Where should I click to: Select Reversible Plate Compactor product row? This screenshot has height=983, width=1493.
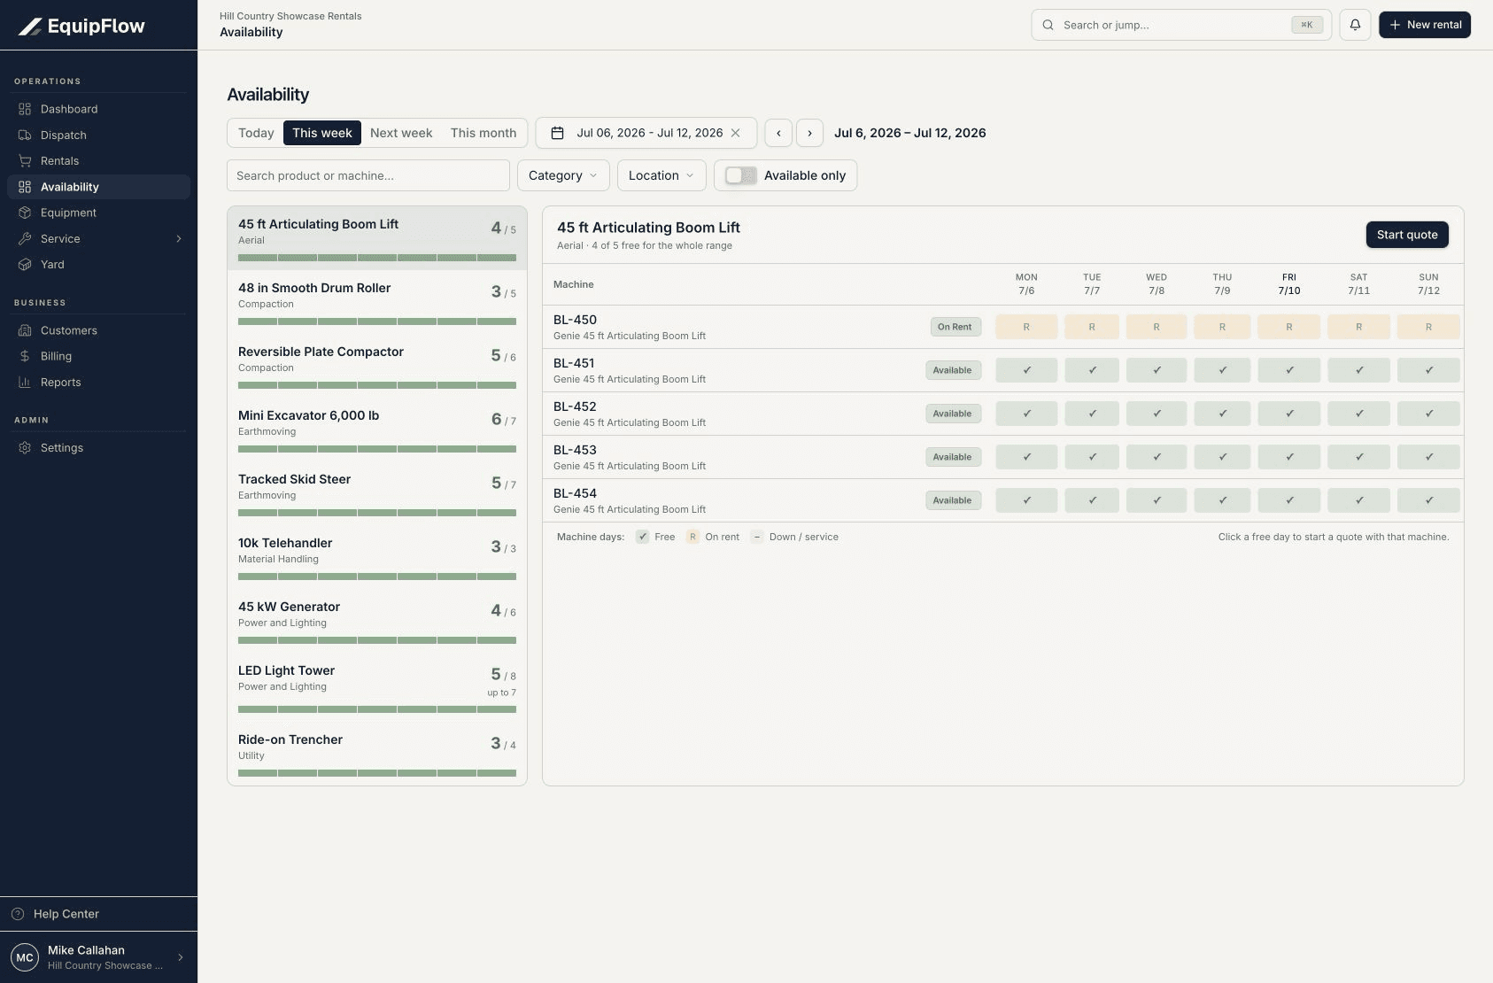click(x=377, y=366)
